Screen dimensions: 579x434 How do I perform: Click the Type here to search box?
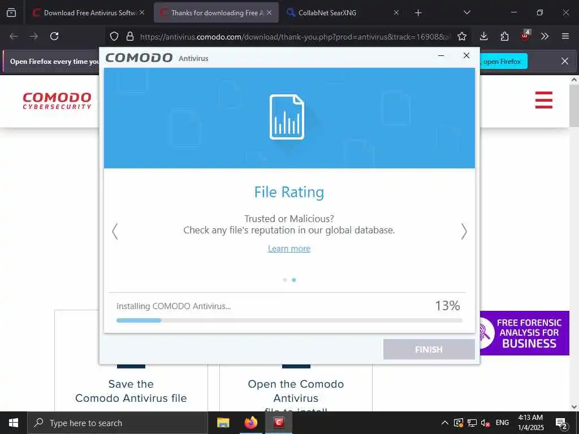coord(118,423)
